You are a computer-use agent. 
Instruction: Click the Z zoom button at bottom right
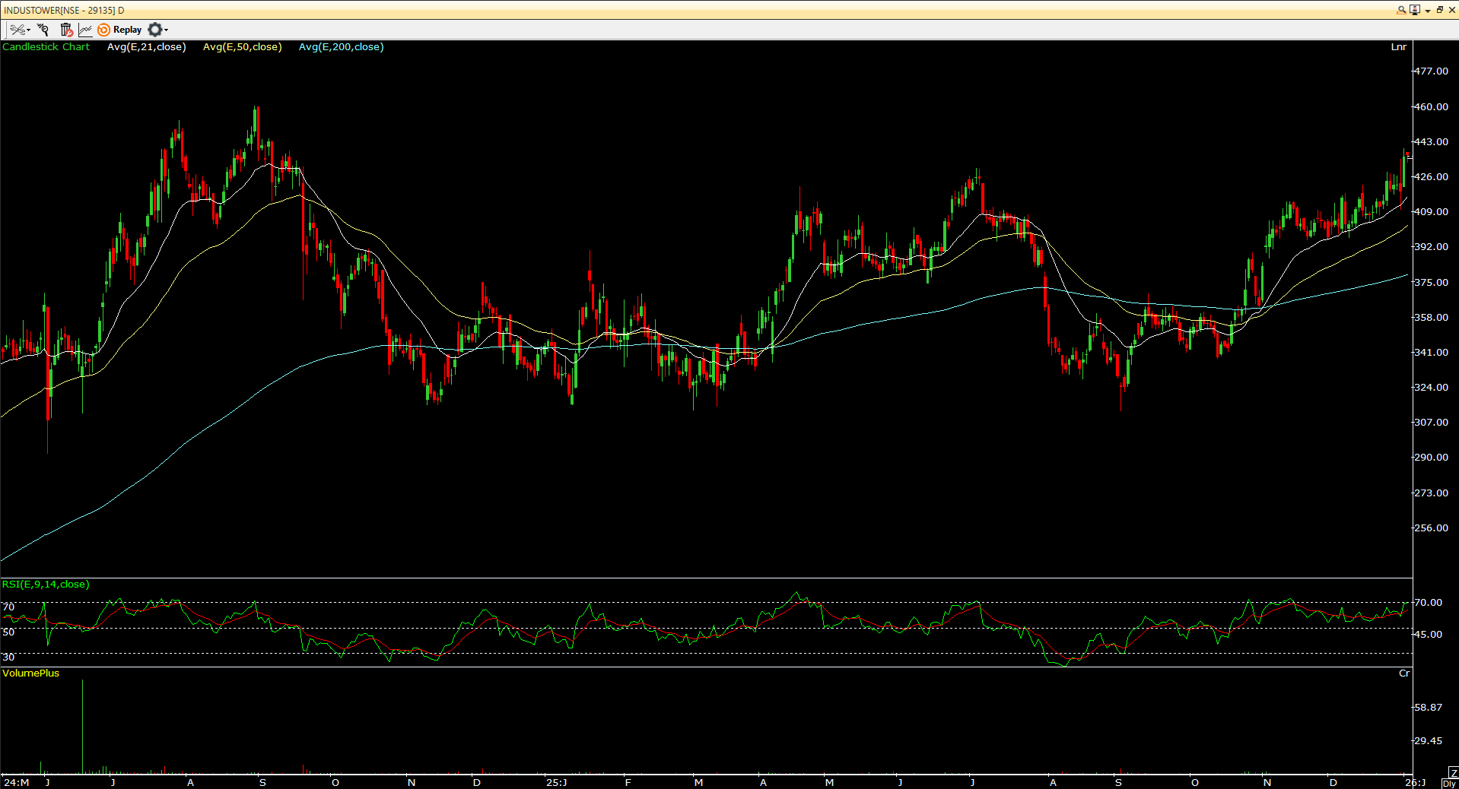click(1455, 772)
